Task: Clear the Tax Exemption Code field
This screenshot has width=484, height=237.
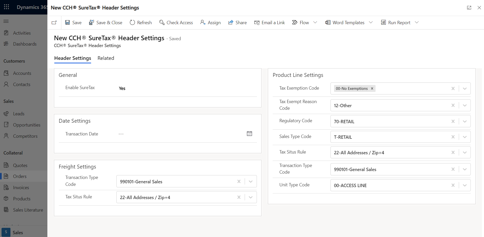Action: 453,89
